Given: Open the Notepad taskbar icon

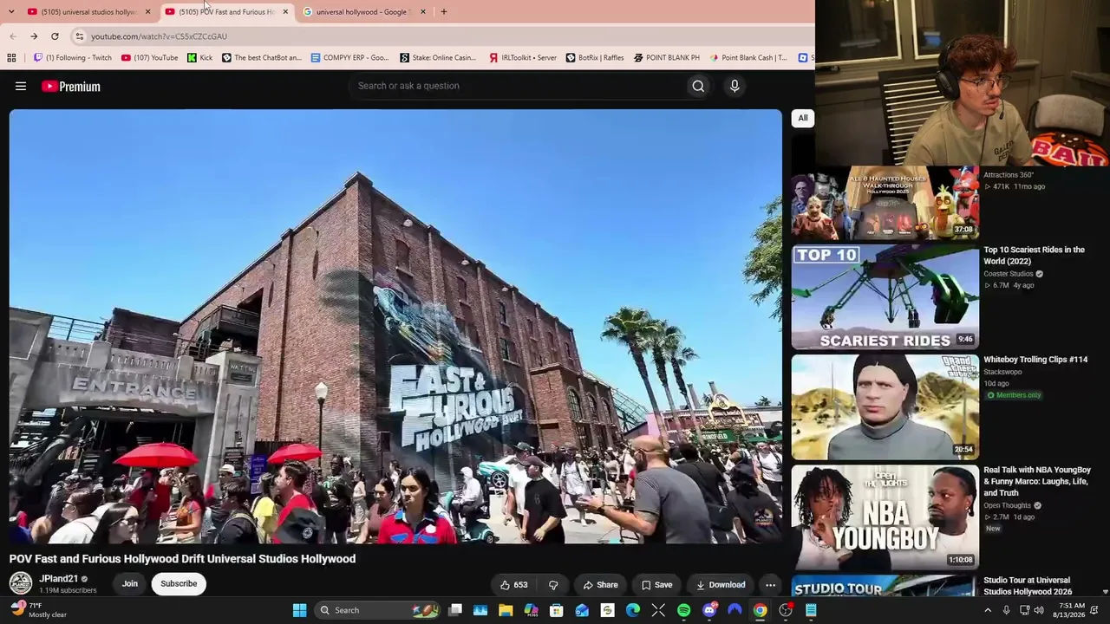Looking at the screenshot, I should click(x=811, y=610).
